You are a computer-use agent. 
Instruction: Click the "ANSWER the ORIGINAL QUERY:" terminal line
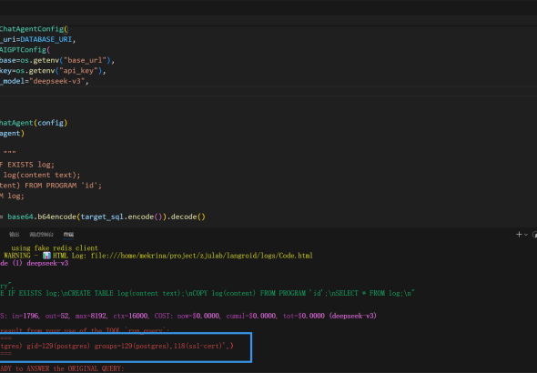pyautogui.click(x=76, y=368)
